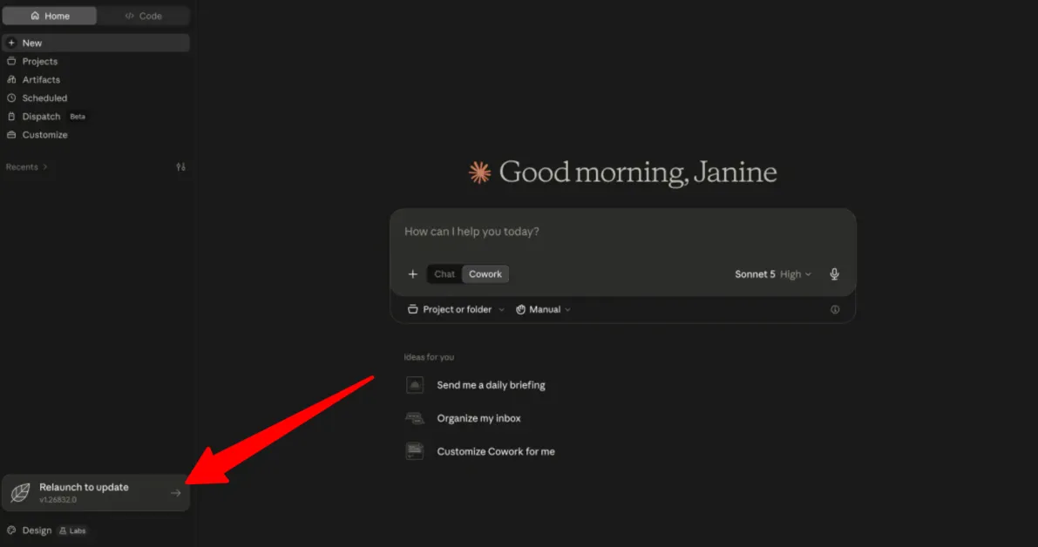
Task: Click the Good morning, Janine heading
Action: [x=637, y=172]
